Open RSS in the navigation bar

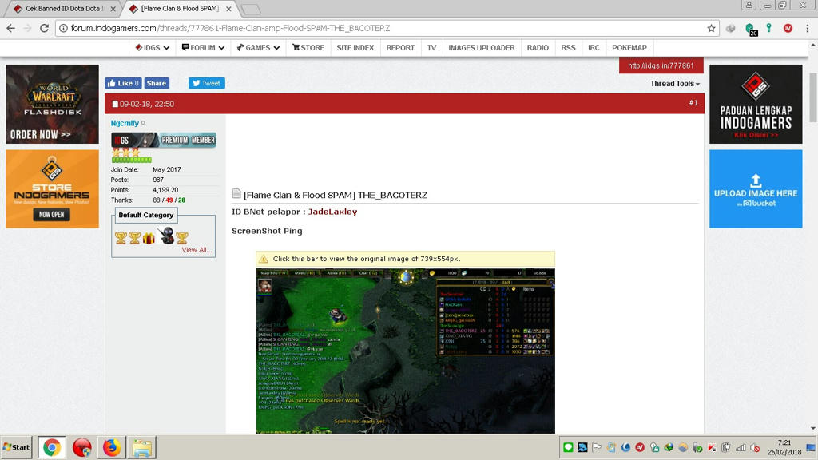568,47
